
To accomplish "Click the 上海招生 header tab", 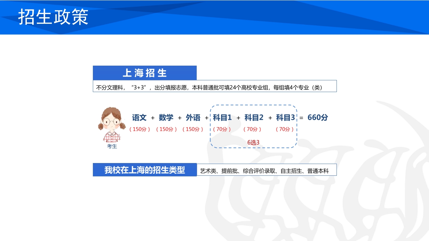I will pos(145,73).
